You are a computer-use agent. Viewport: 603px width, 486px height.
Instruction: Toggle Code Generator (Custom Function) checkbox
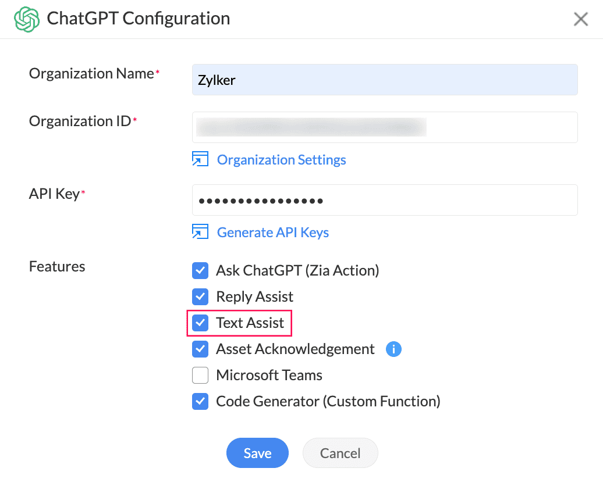coord(200,402)
